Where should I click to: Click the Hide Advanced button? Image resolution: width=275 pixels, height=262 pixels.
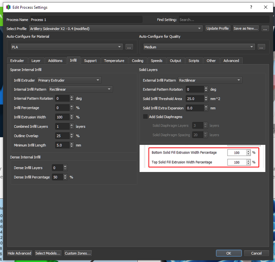click(19, 253)
